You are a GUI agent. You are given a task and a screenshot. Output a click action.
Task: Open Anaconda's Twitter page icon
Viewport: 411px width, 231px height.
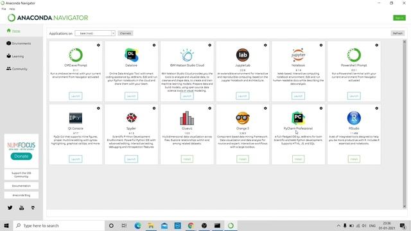(x=10, y=208)
